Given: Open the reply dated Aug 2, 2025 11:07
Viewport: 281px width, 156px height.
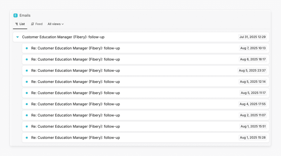Looking at the screenshot, I should tap(75, 115).
